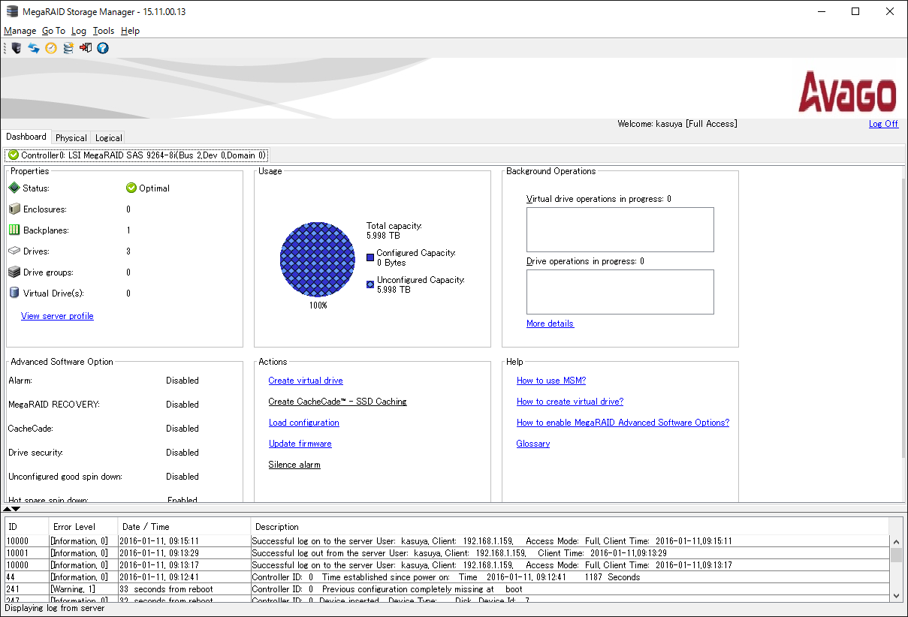Click the Unconfigured Capacity legend swatch

370,284
